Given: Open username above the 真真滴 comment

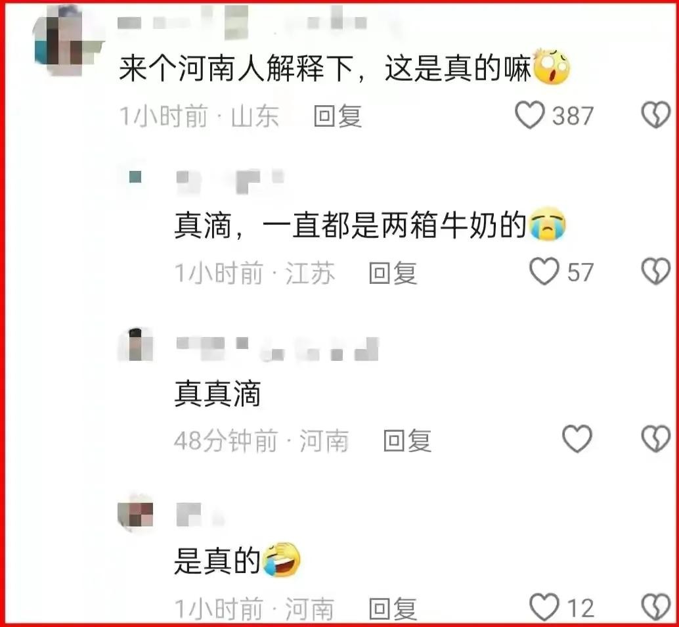Looking at the screenshot, I should [x=278, y=348].
